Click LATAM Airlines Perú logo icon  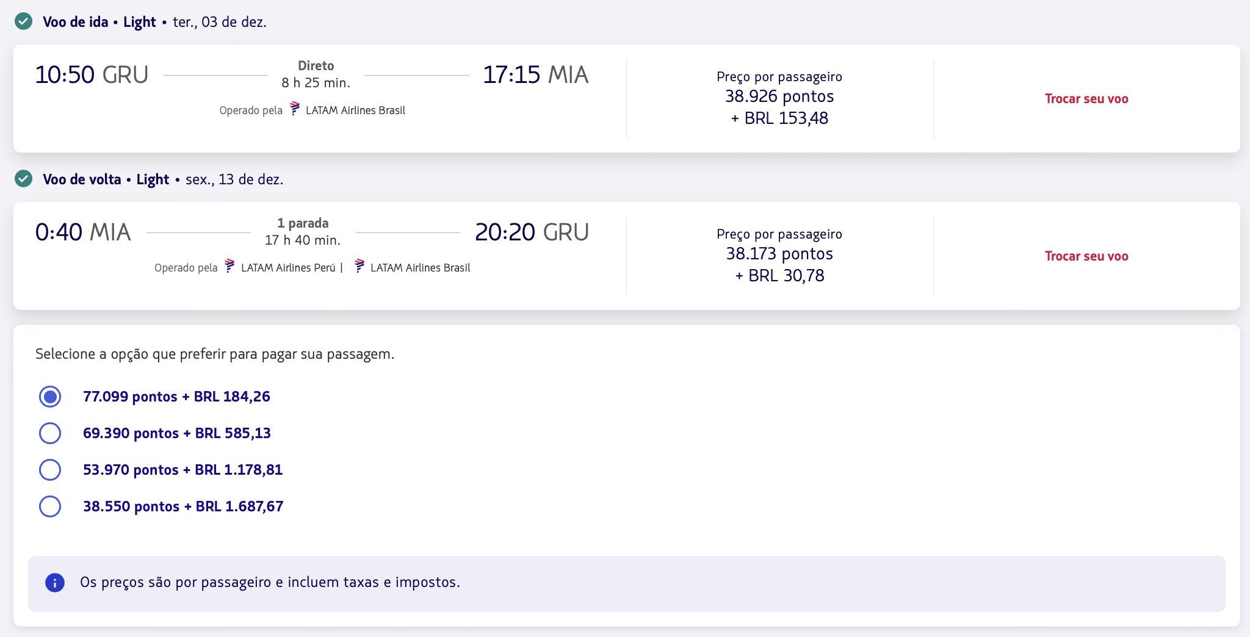pyautogui.click(x=229, y=267)
